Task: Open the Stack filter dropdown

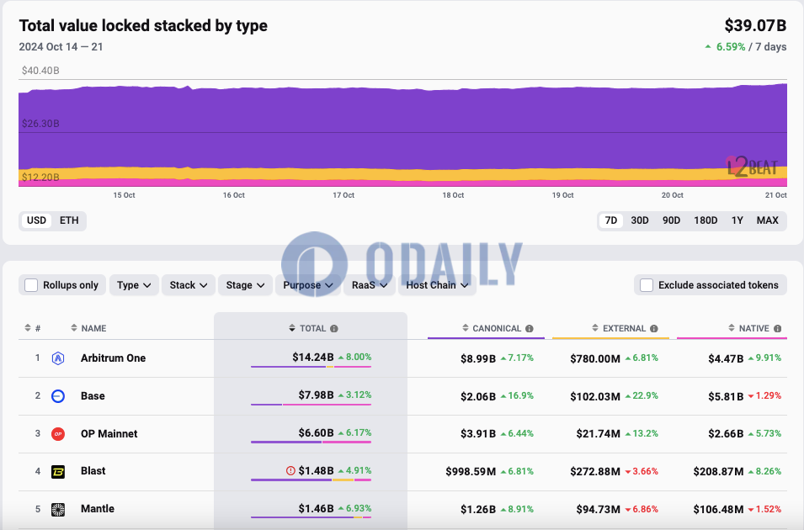Action: coord(189,285)
